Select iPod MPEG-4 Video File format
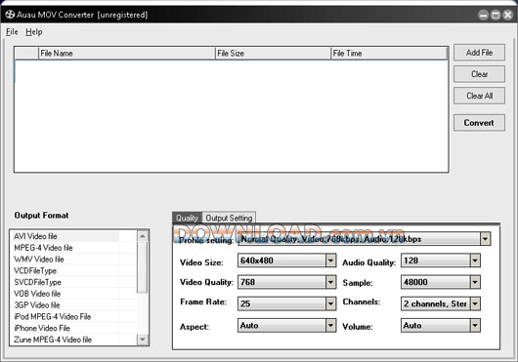 pyautogui.click(x=73, y=317)
